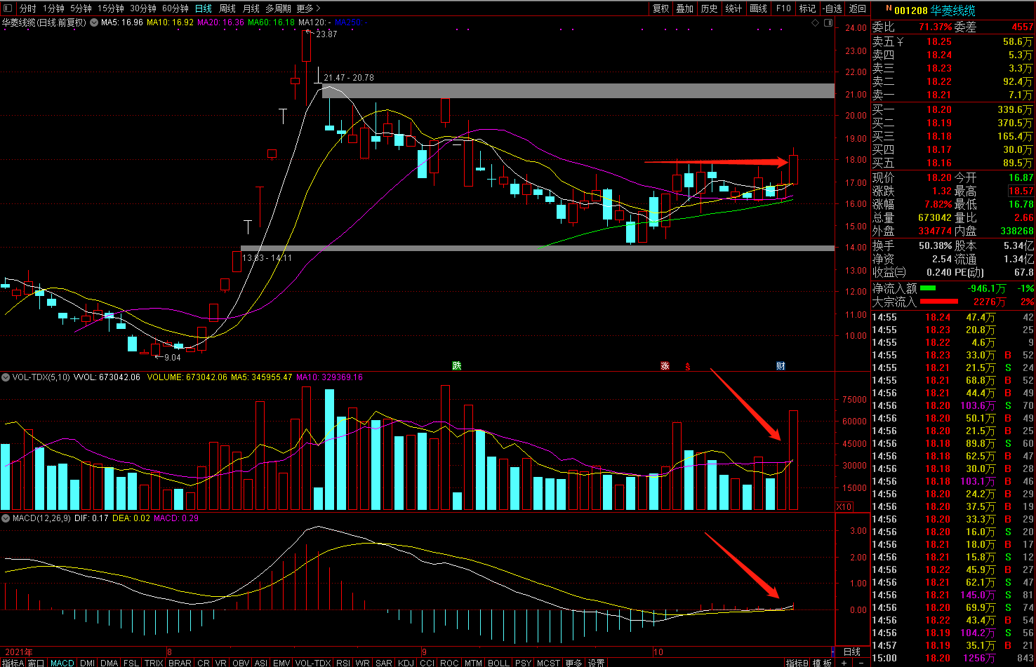
Task: Open the 历史 history button
Action: point(710,8)
